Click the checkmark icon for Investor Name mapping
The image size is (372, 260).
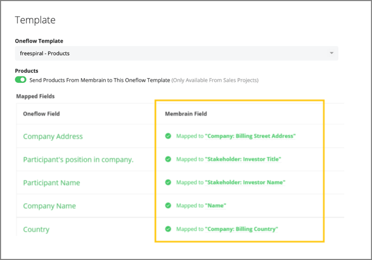168,182
